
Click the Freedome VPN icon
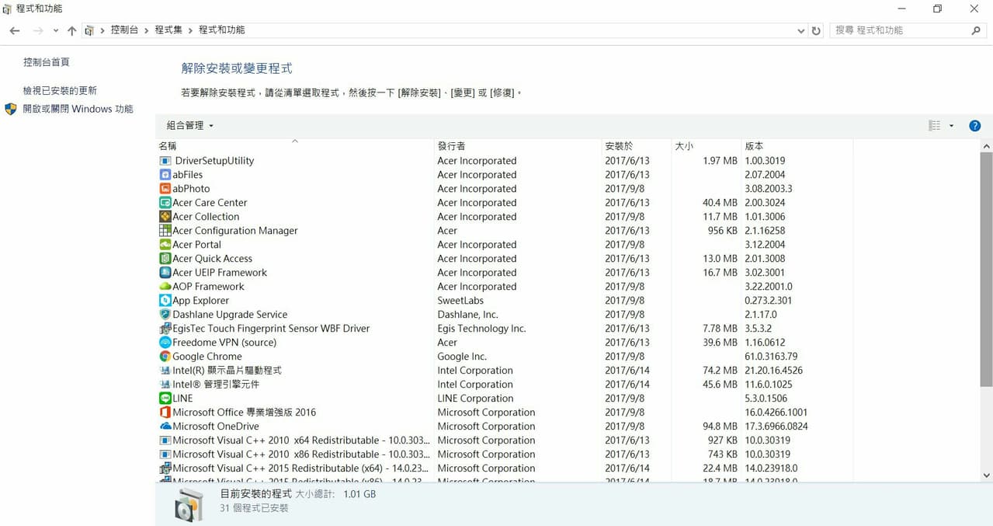tap(165, 343)
